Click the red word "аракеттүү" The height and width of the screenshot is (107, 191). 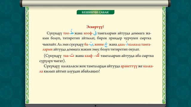(129, 66)
